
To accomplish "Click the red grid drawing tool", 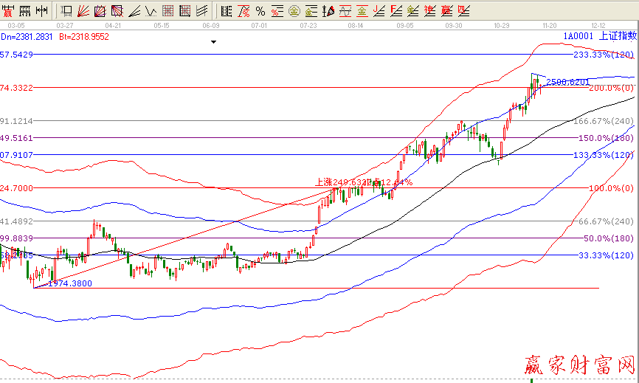I will pyautogui.click(x=168, y=10).
